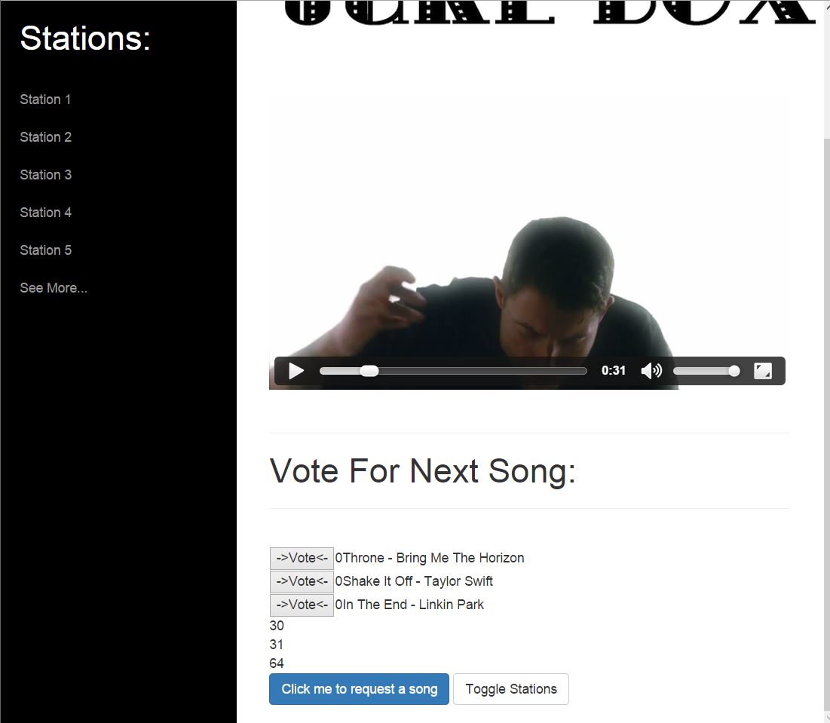Screen dimensions: 830x723
Task: Open Station 2 in the sidebar
Action: (45, 137)
